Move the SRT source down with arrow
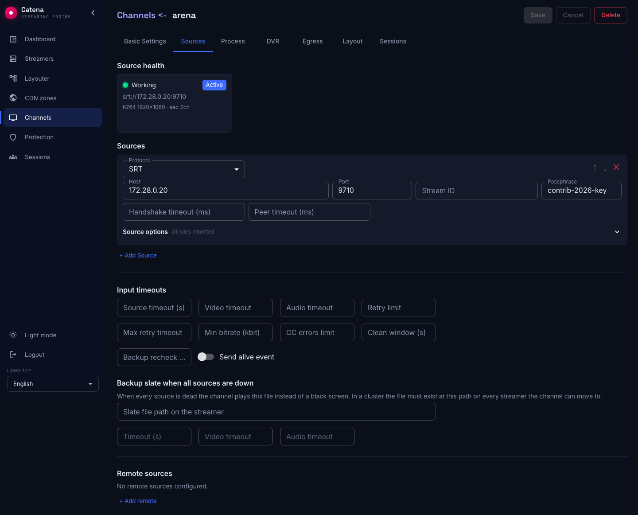The height and width of the screenshot is (515, 638). coord(605,168)
